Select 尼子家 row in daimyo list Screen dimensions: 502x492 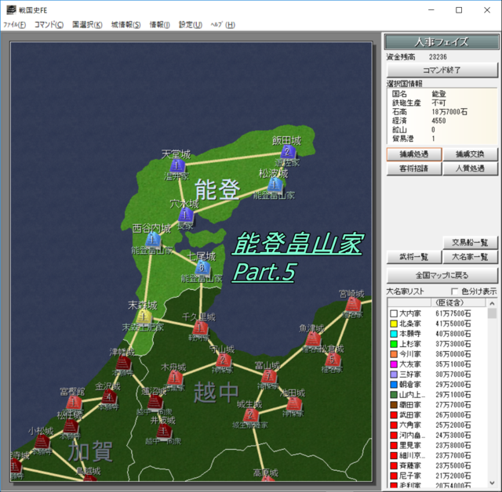coord(438,476)
